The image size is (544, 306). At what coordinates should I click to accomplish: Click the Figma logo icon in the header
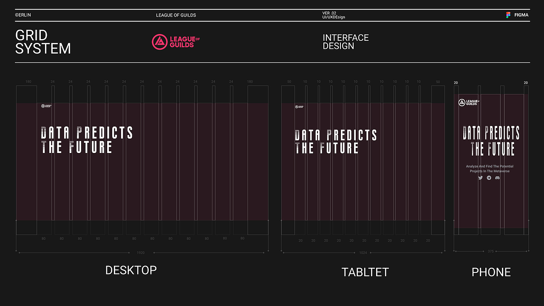coord(508,15)
